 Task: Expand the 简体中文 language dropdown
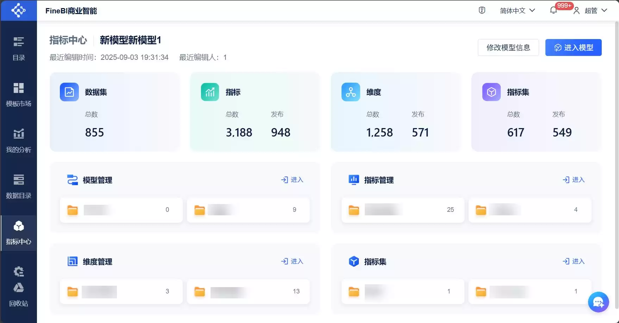pyautogui.click(x=517, y=10)
